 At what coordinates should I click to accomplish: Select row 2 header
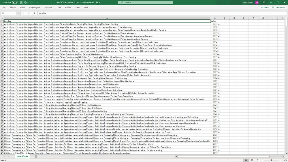pyautogui.click(x=2, y=24)
